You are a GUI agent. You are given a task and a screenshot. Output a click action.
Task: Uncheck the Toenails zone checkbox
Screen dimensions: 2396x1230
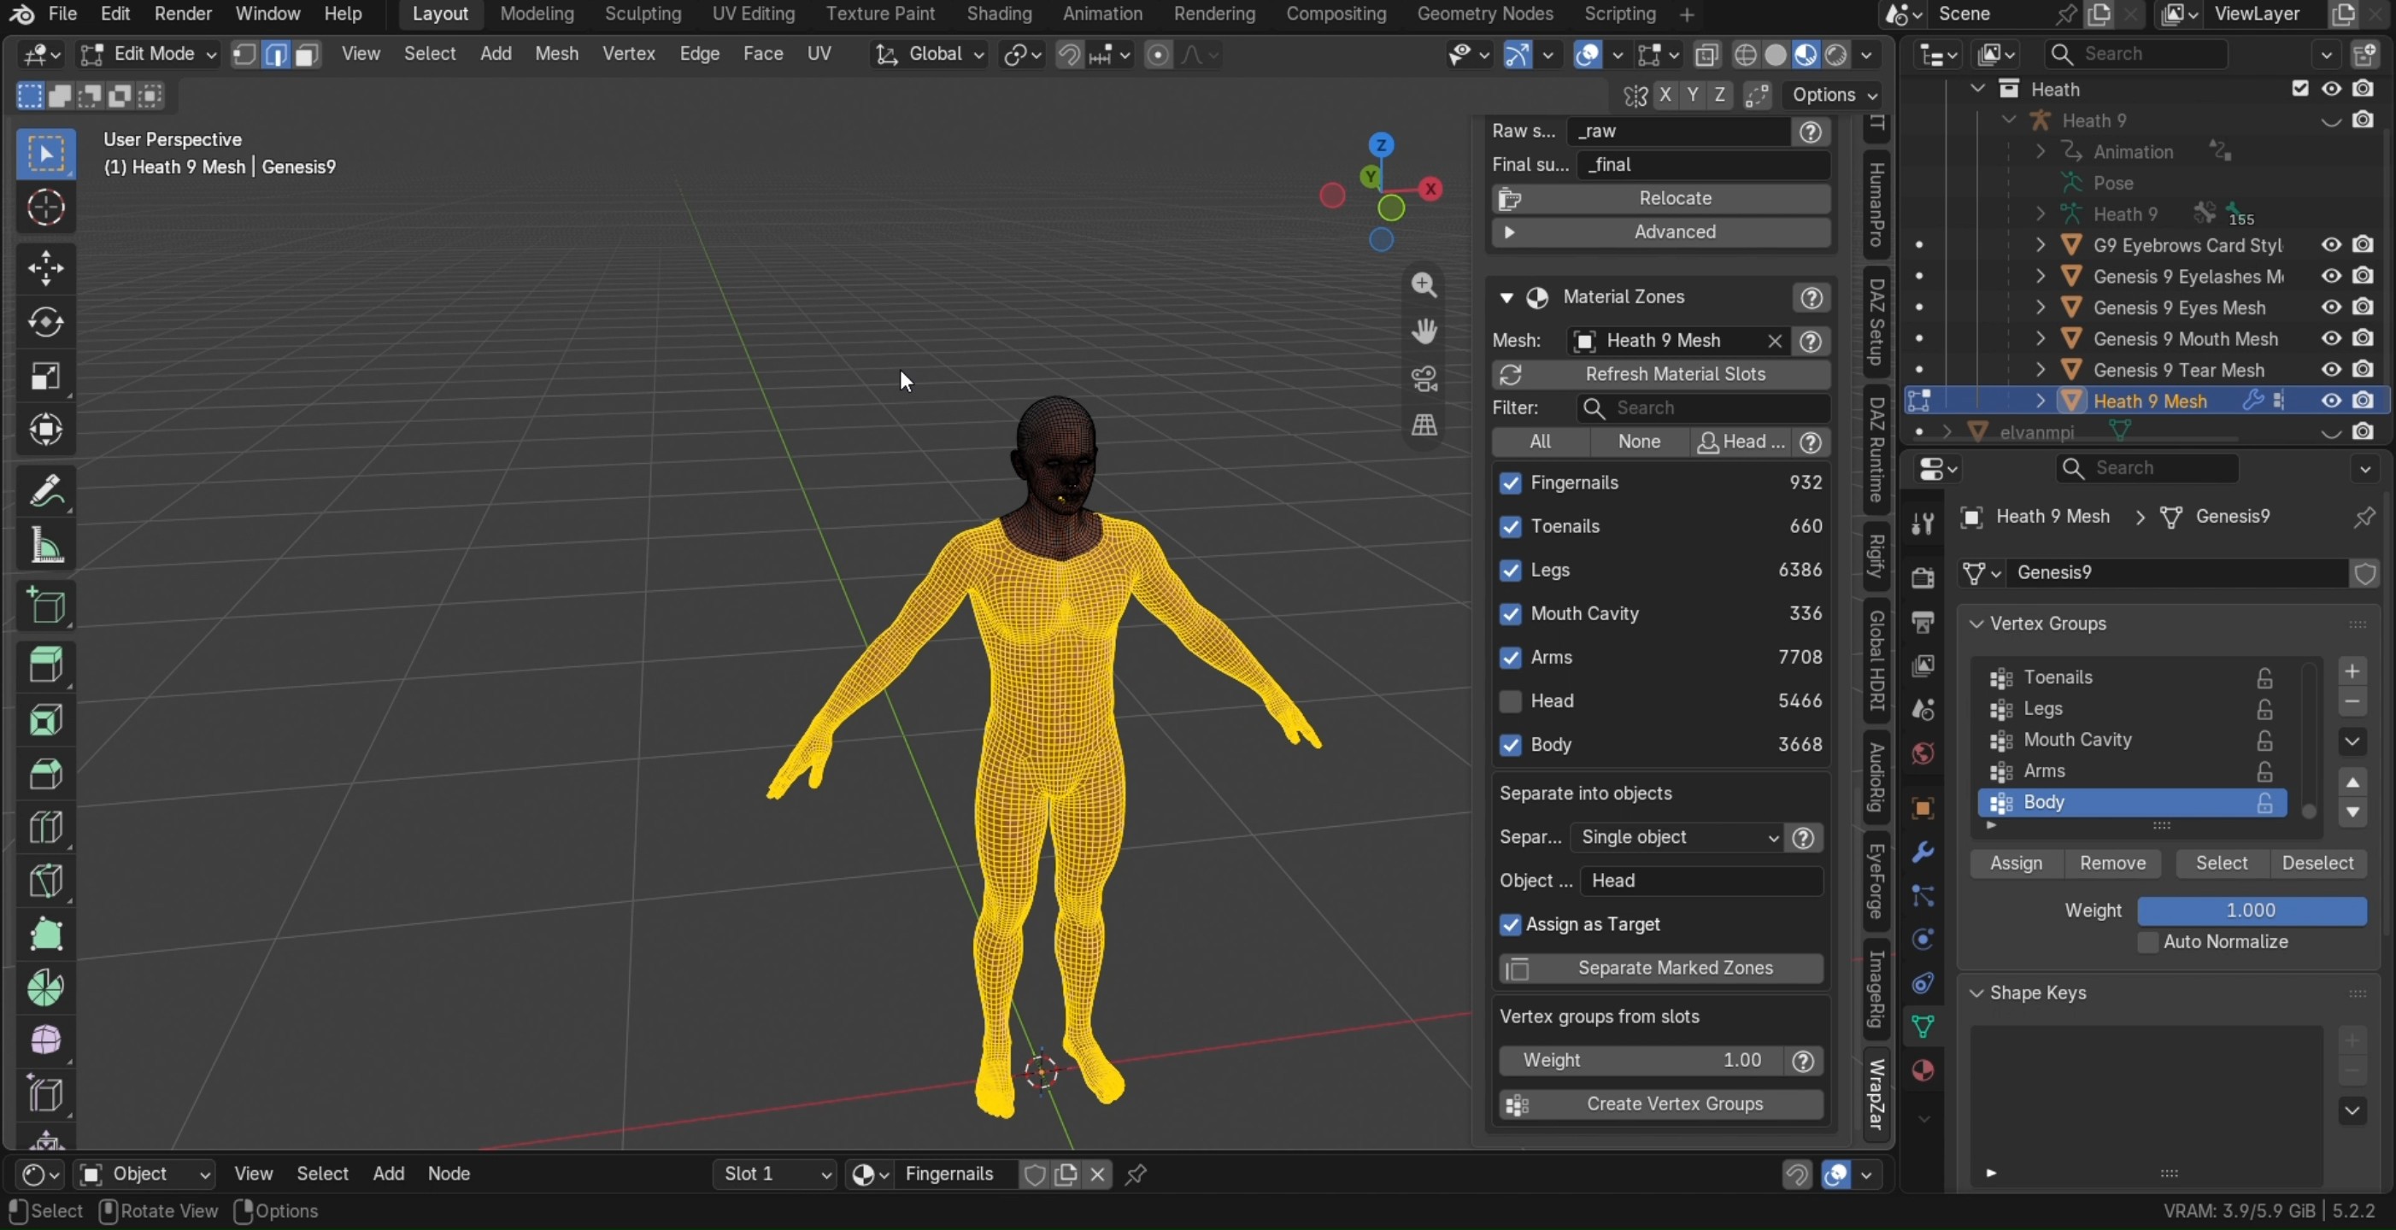[x=1510, y=527]
